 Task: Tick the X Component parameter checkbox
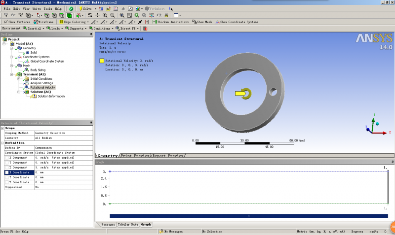[7, 158]
